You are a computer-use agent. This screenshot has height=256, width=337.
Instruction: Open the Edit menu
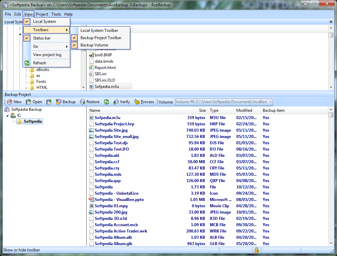pos(18,14)
